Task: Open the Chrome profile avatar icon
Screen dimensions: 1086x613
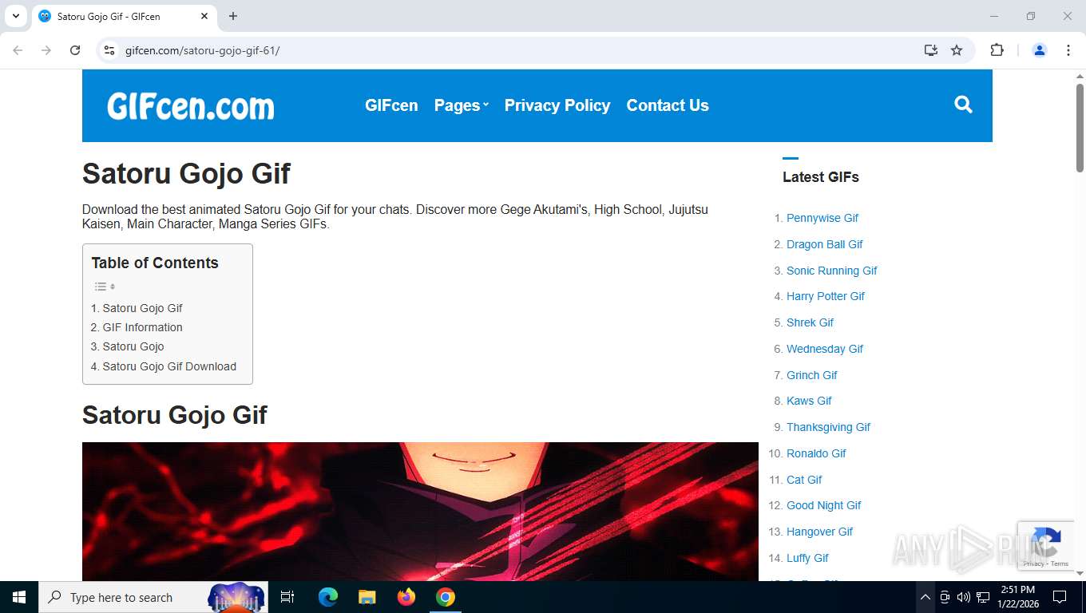Action: point(1040,50)
